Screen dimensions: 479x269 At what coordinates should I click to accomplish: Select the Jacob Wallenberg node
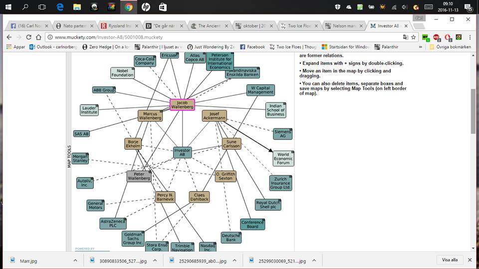pyautogui.click(x=182, y=104)
